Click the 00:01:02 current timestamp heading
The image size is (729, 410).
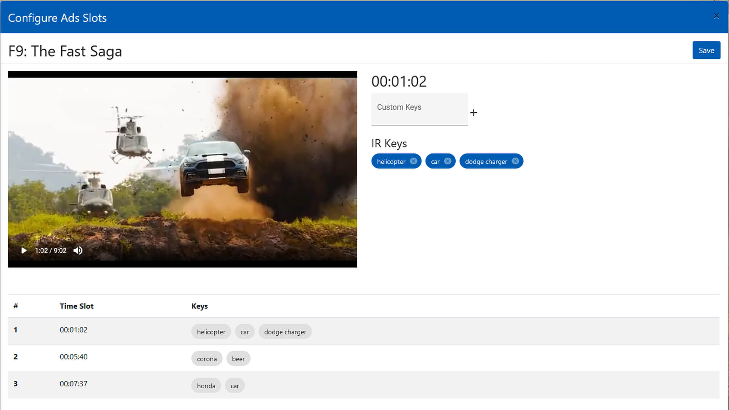pyautogui.click(x=399, y=81)
